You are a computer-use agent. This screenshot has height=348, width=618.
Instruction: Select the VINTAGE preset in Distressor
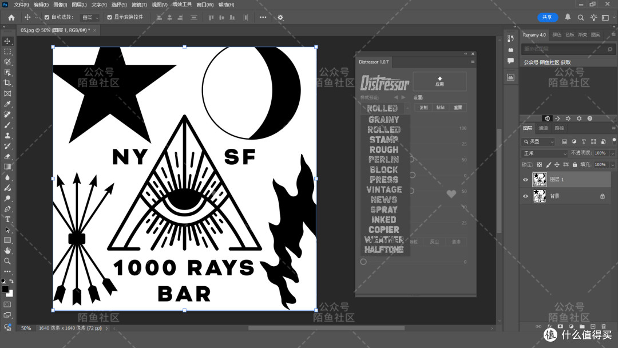[x=385, y=189]
